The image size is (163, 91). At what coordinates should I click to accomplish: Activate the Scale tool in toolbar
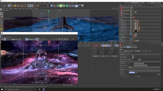15,6
